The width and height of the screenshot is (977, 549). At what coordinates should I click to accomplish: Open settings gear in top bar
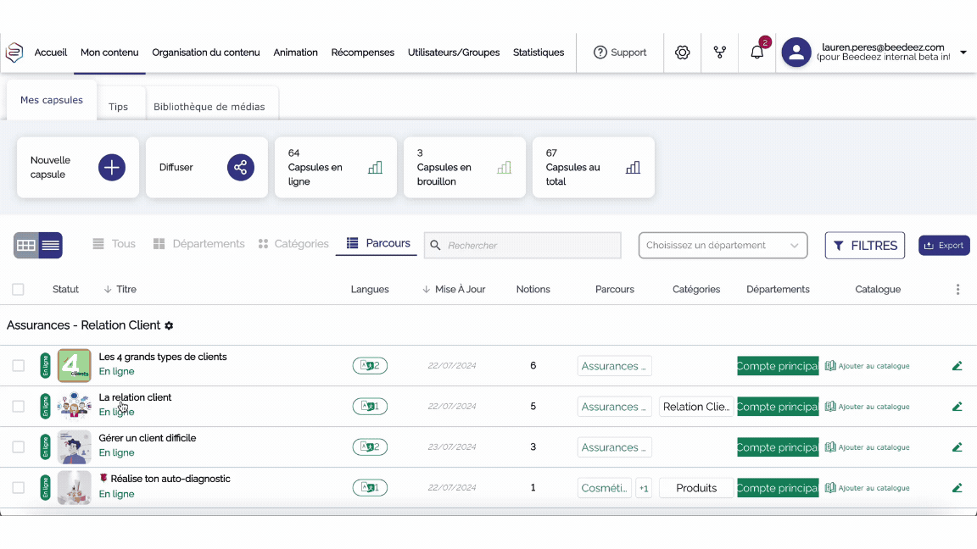683,53
